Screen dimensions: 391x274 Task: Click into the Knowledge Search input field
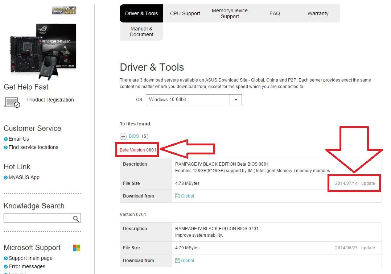coord(37,218)
